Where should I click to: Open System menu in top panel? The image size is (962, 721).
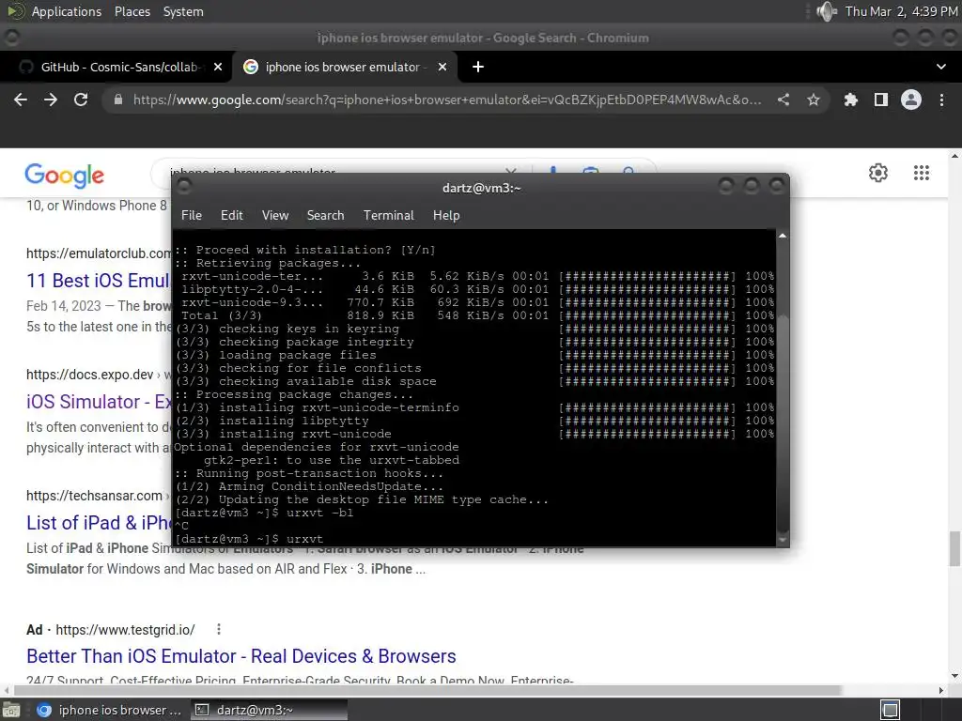[x=183, y=11]
